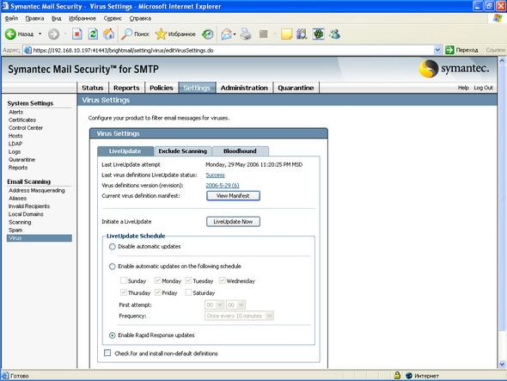
Task: Open Alerts in System Settings sidebar
Action: coord(15,112)
